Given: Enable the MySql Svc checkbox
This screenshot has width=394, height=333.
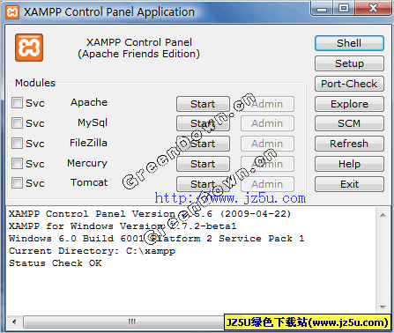Looking at the screenshot, I should point(17,122).
